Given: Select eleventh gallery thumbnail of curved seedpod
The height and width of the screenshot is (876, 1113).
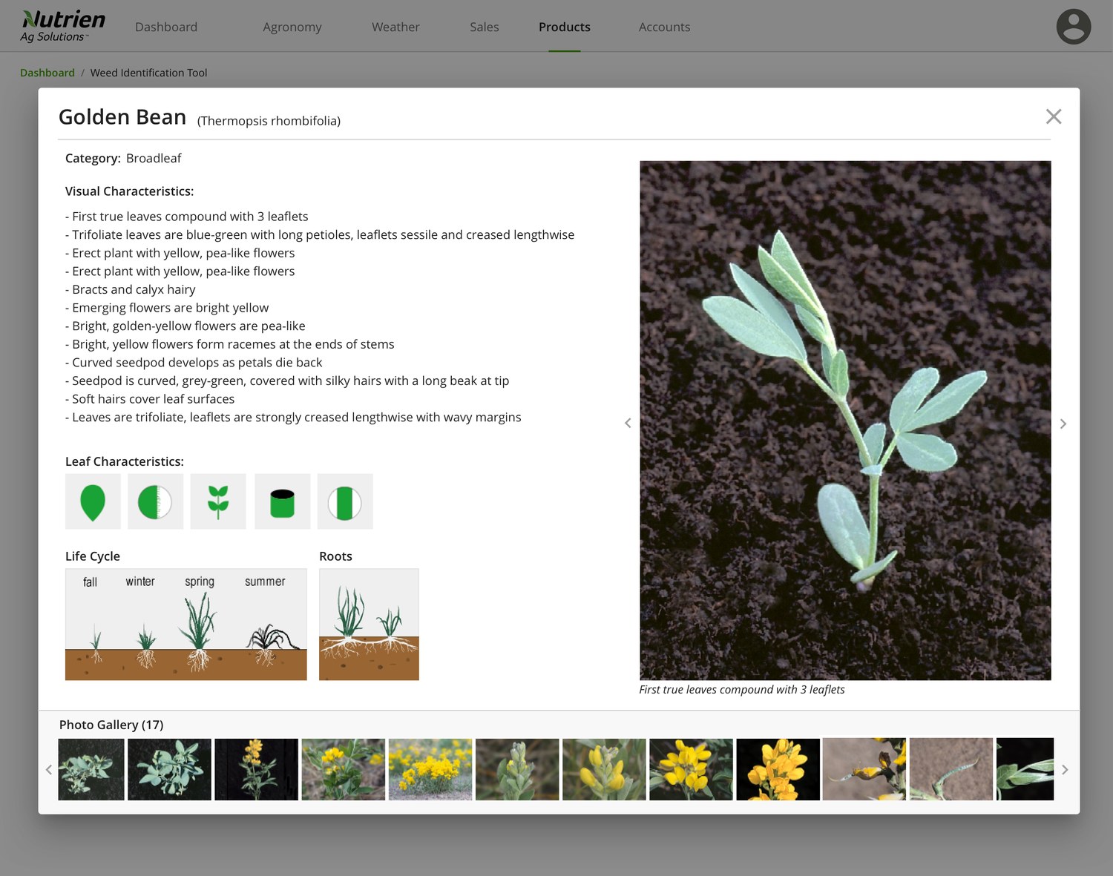Looking at the screenshot, I should pyautogui.click(x=951, y=769).
